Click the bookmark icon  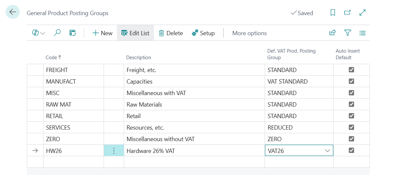pyautogui.click(x=333, y=12)
